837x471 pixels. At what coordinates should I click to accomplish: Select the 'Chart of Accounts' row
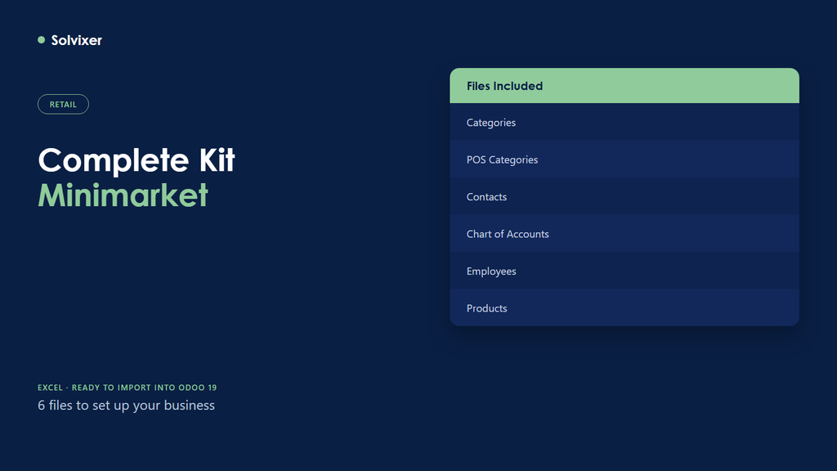point(624,233)
